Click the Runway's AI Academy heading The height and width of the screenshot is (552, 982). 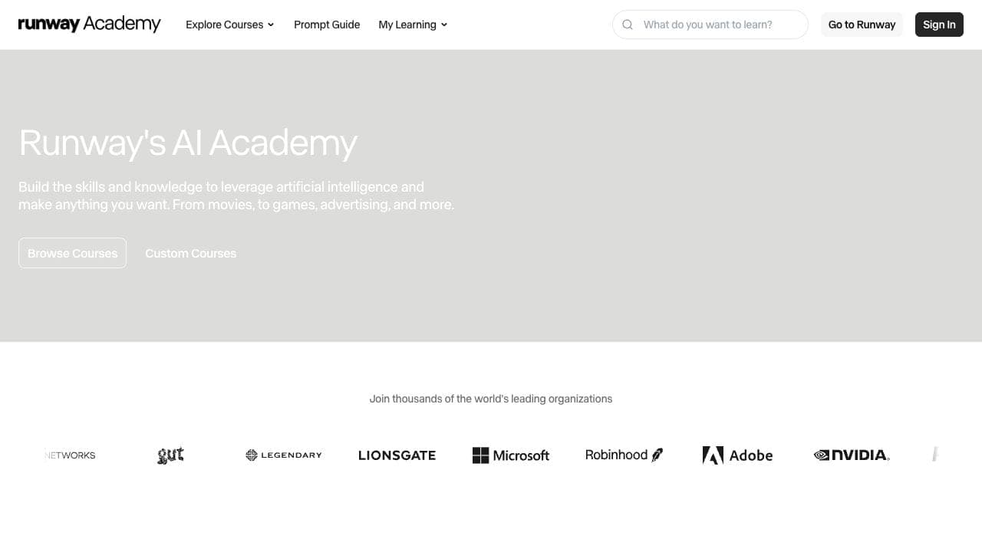(188, 143)
